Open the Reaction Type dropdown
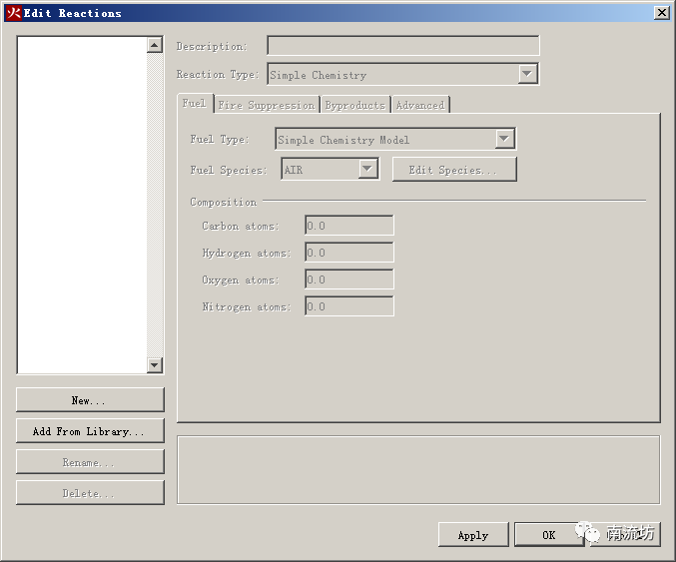The height and width of the screenshot is (562, 676). point(527,74)
